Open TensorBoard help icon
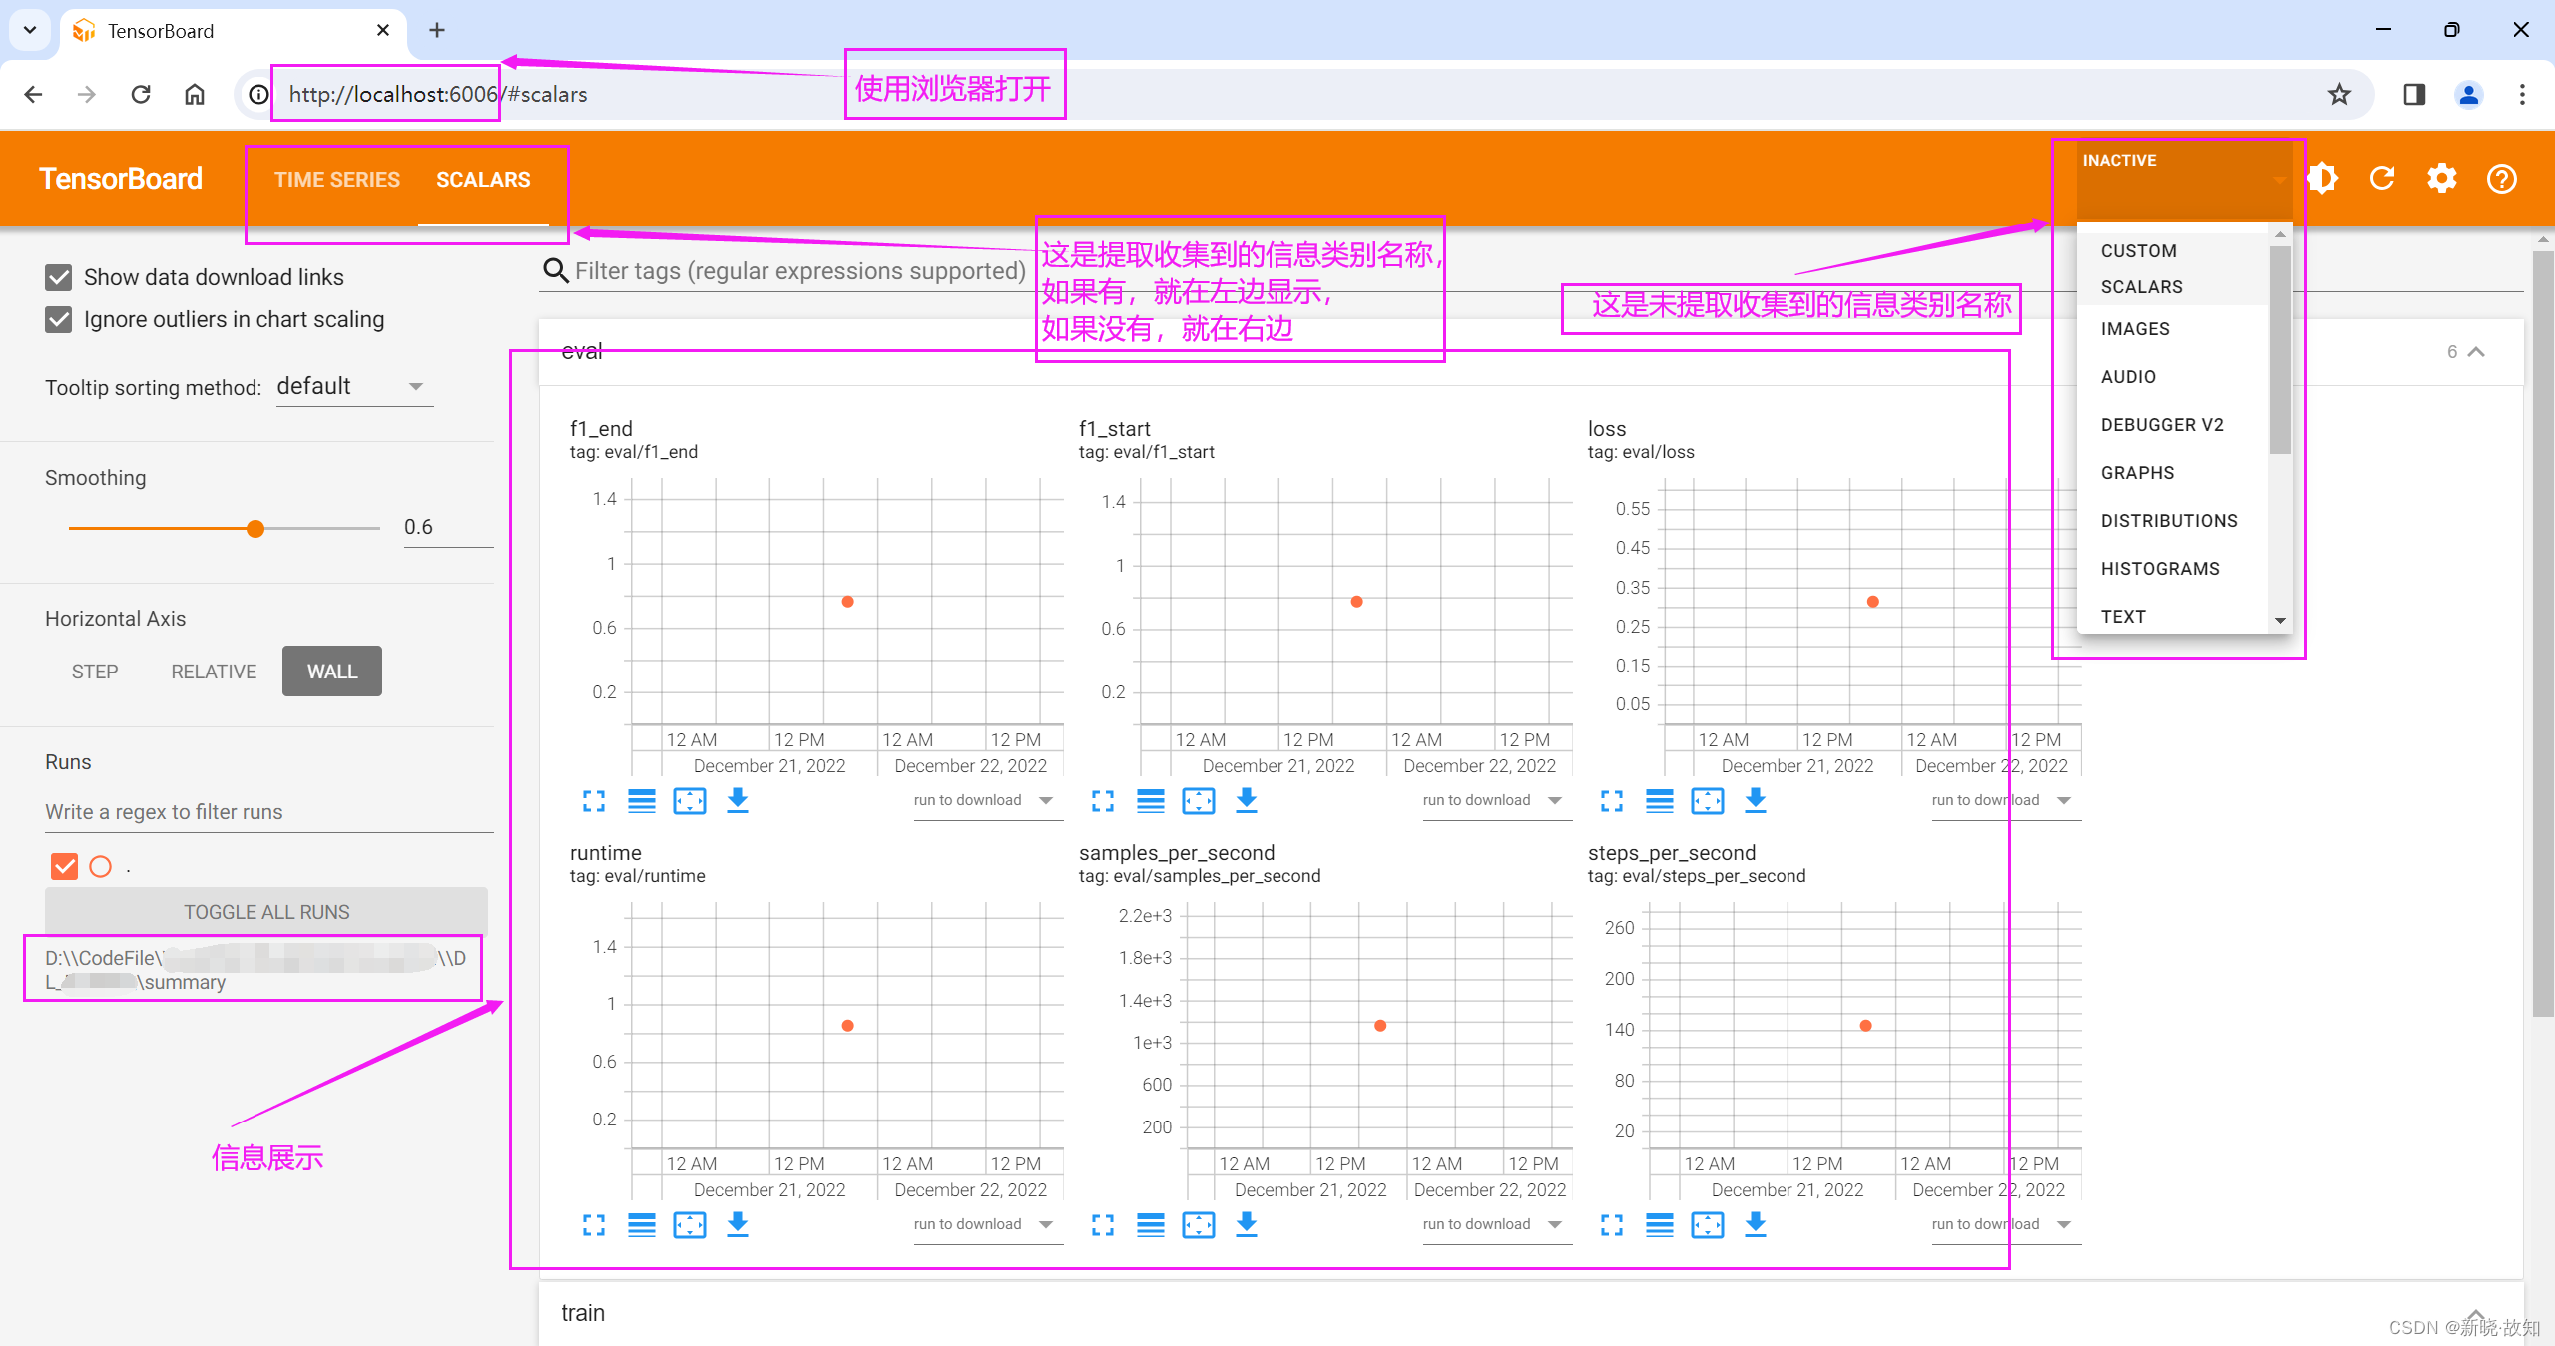This screenshot has height=1346, width=2555. tap(2502, 179)
